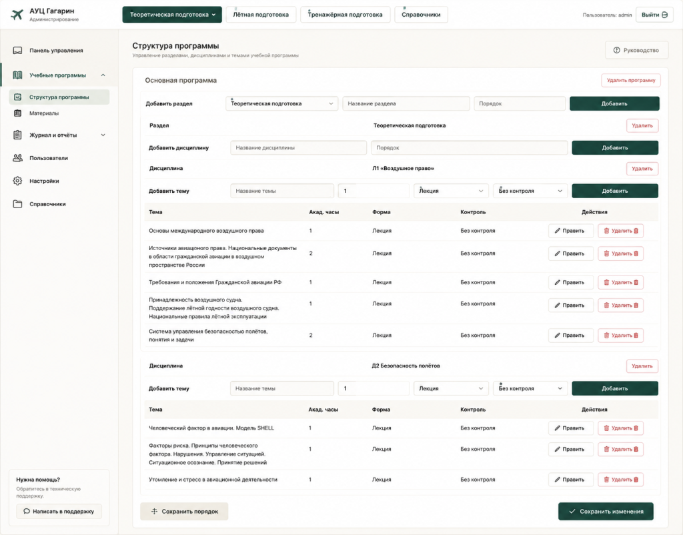Open Настройки gear icon in sidebar

pyautogui.click(x=17, y=181)
